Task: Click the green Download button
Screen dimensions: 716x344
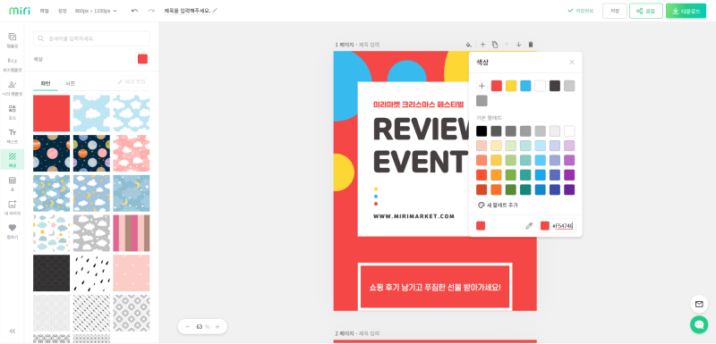Action: tap(686, 11)
